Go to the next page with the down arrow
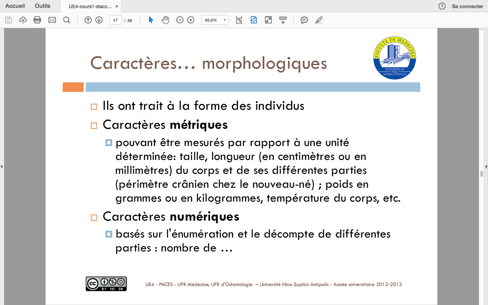This screenshot has width=488, height=305. pyautogui.click(x=99, y=20)
